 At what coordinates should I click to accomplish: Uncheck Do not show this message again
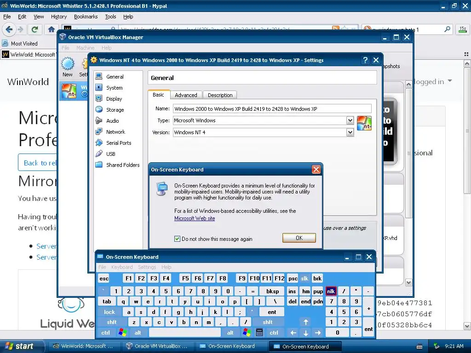point(177,239)
